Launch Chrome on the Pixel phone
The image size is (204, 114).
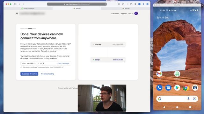pyautogui.click(x=186, y=88)
